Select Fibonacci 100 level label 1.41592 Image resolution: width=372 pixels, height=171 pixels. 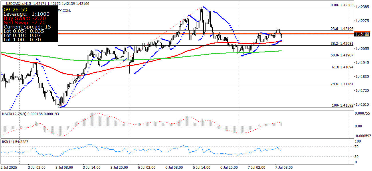point(343,105)
